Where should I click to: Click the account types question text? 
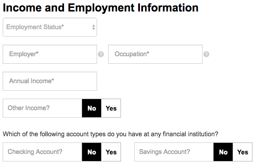pyautogui.click(x=110, y=134)
